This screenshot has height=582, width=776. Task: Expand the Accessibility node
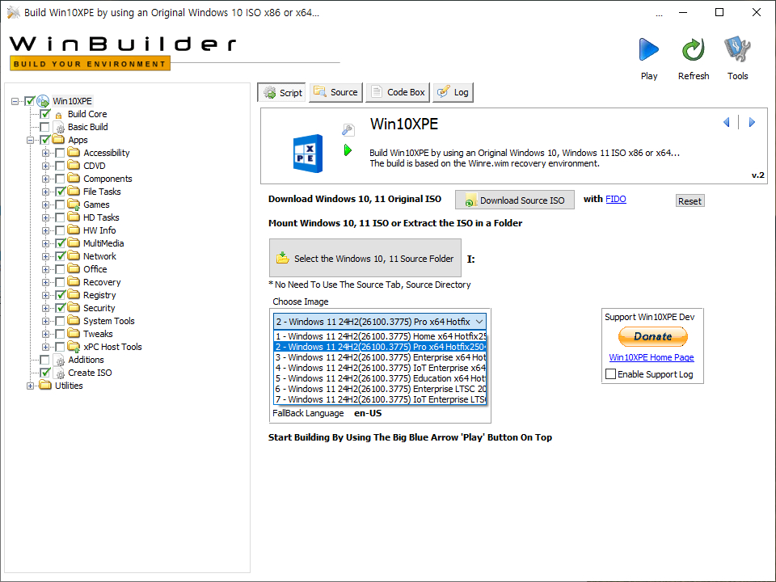[45, 153]
